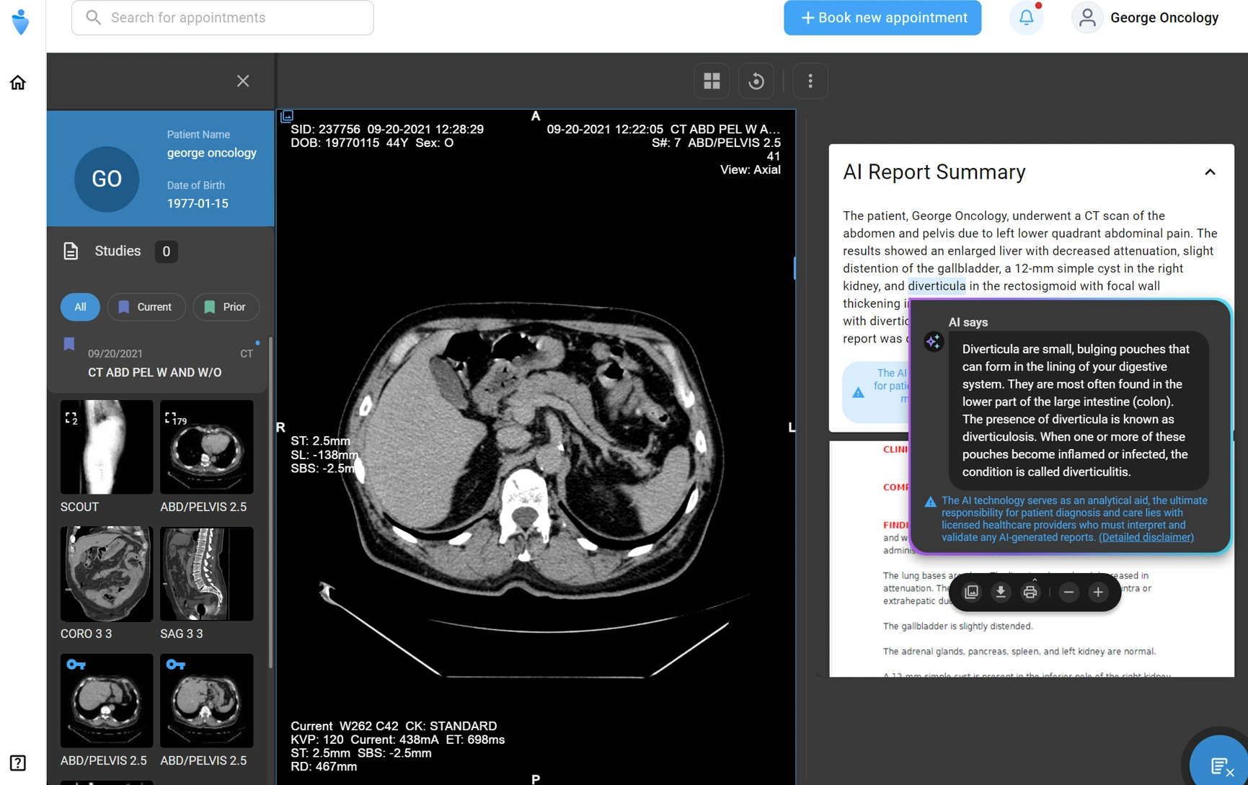Open the SAG 3 3 thumbnail
The width and height of the screenshot is (1248, 785).
[206, 574]
